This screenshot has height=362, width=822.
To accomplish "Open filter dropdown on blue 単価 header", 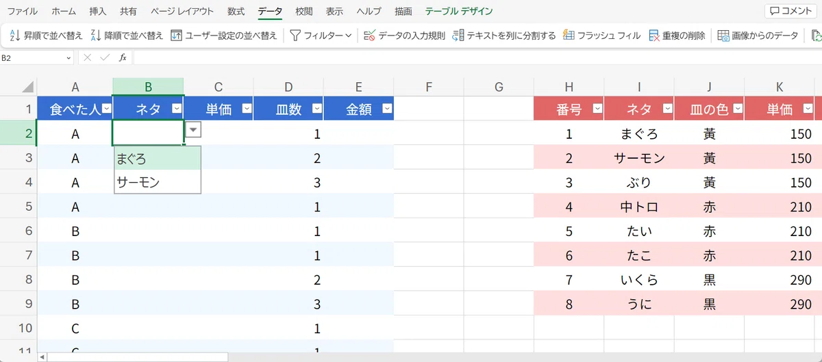I will [x=247, y=108].
